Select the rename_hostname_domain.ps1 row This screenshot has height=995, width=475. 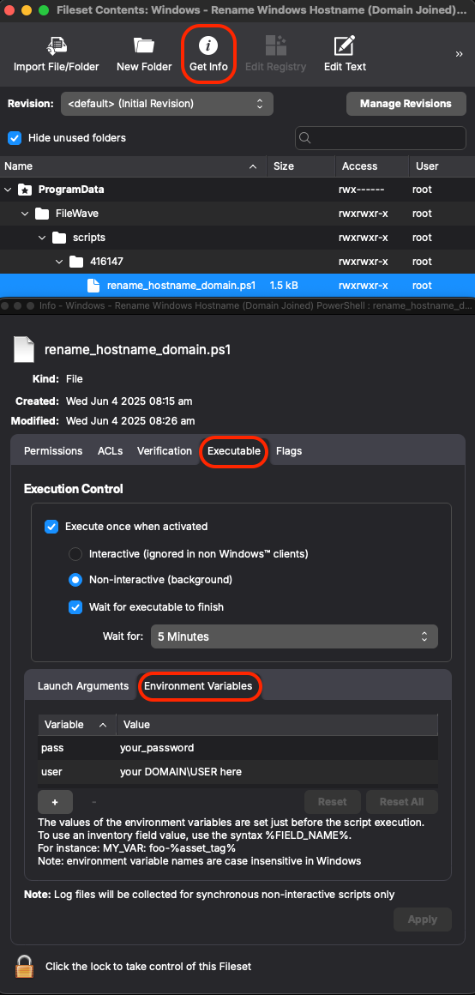tap(237, 286)
